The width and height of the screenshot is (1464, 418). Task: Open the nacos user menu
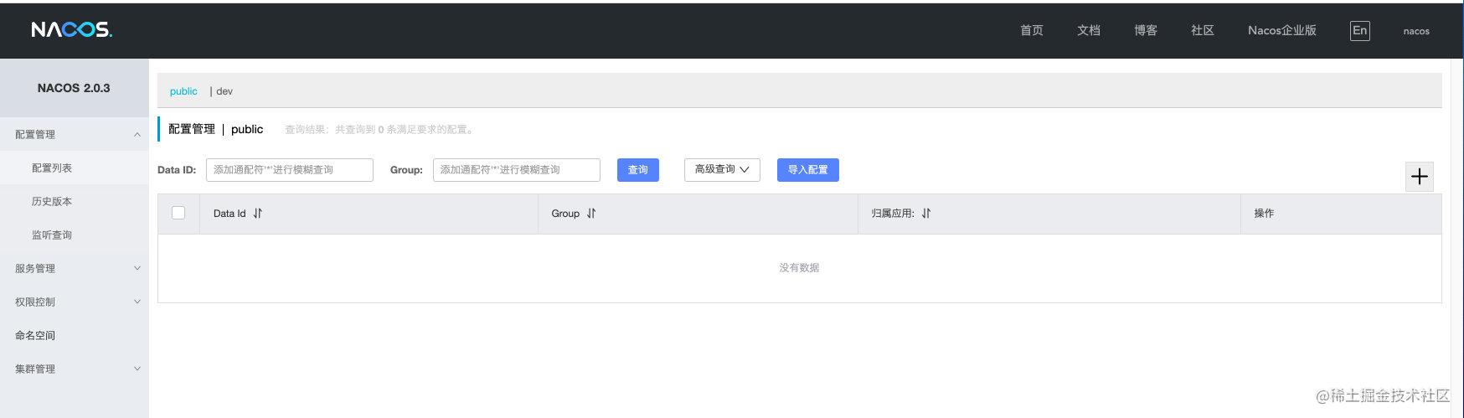pos(1416,31)
